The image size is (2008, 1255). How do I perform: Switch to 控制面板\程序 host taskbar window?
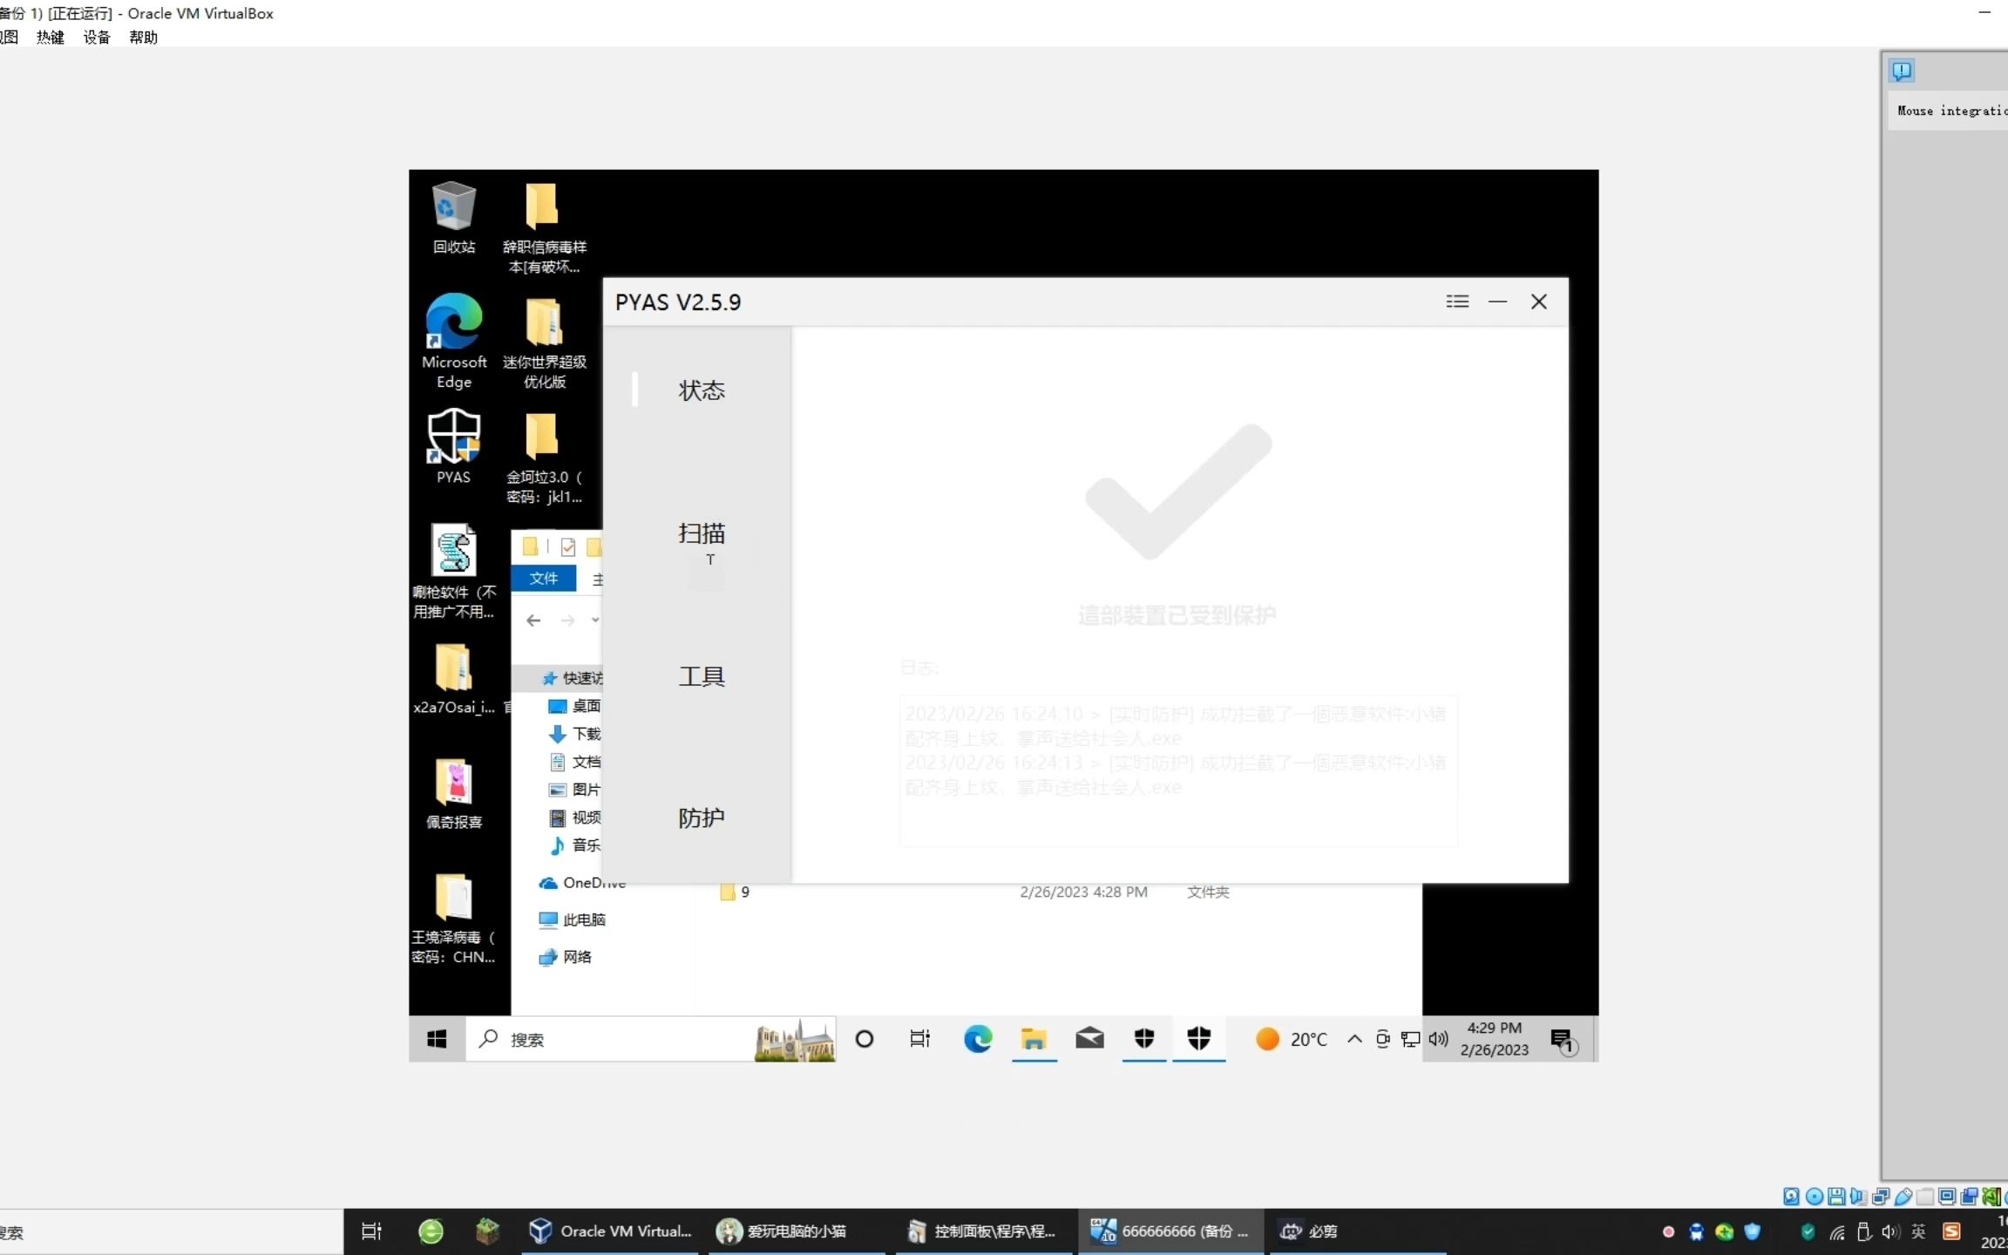tap(983, 1231)
